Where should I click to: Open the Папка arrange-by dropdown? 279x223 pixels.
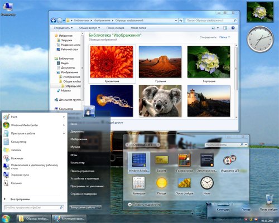click(224, 37)
